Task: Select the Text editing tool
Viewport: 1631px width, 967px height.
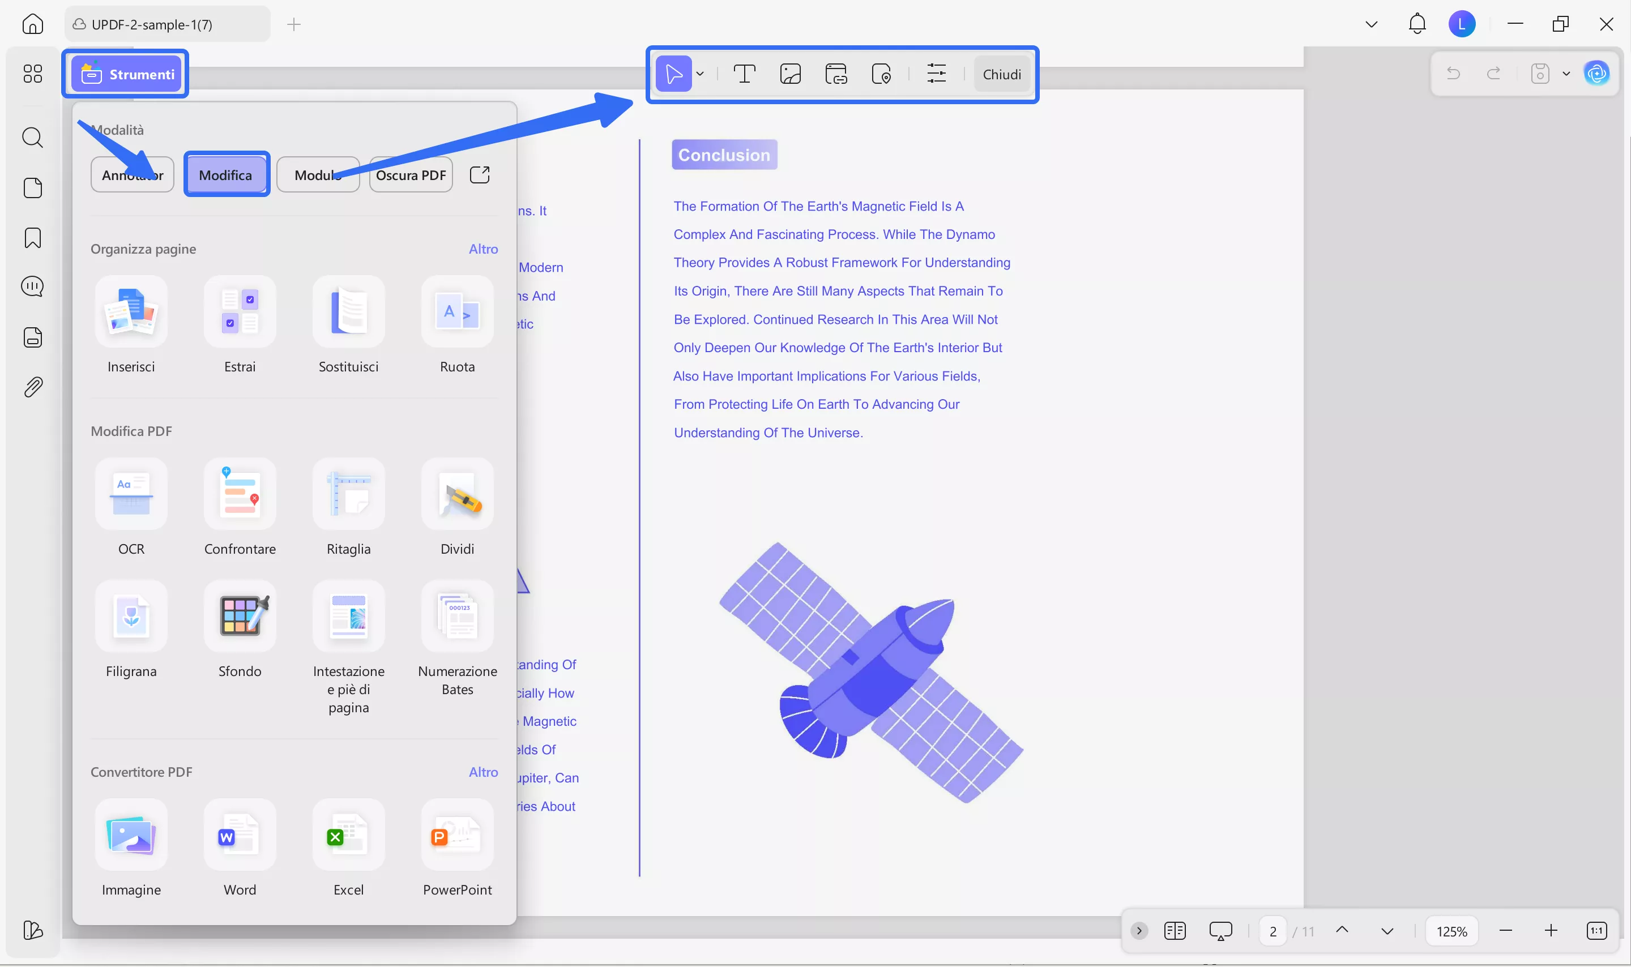Action: (744, 74)
